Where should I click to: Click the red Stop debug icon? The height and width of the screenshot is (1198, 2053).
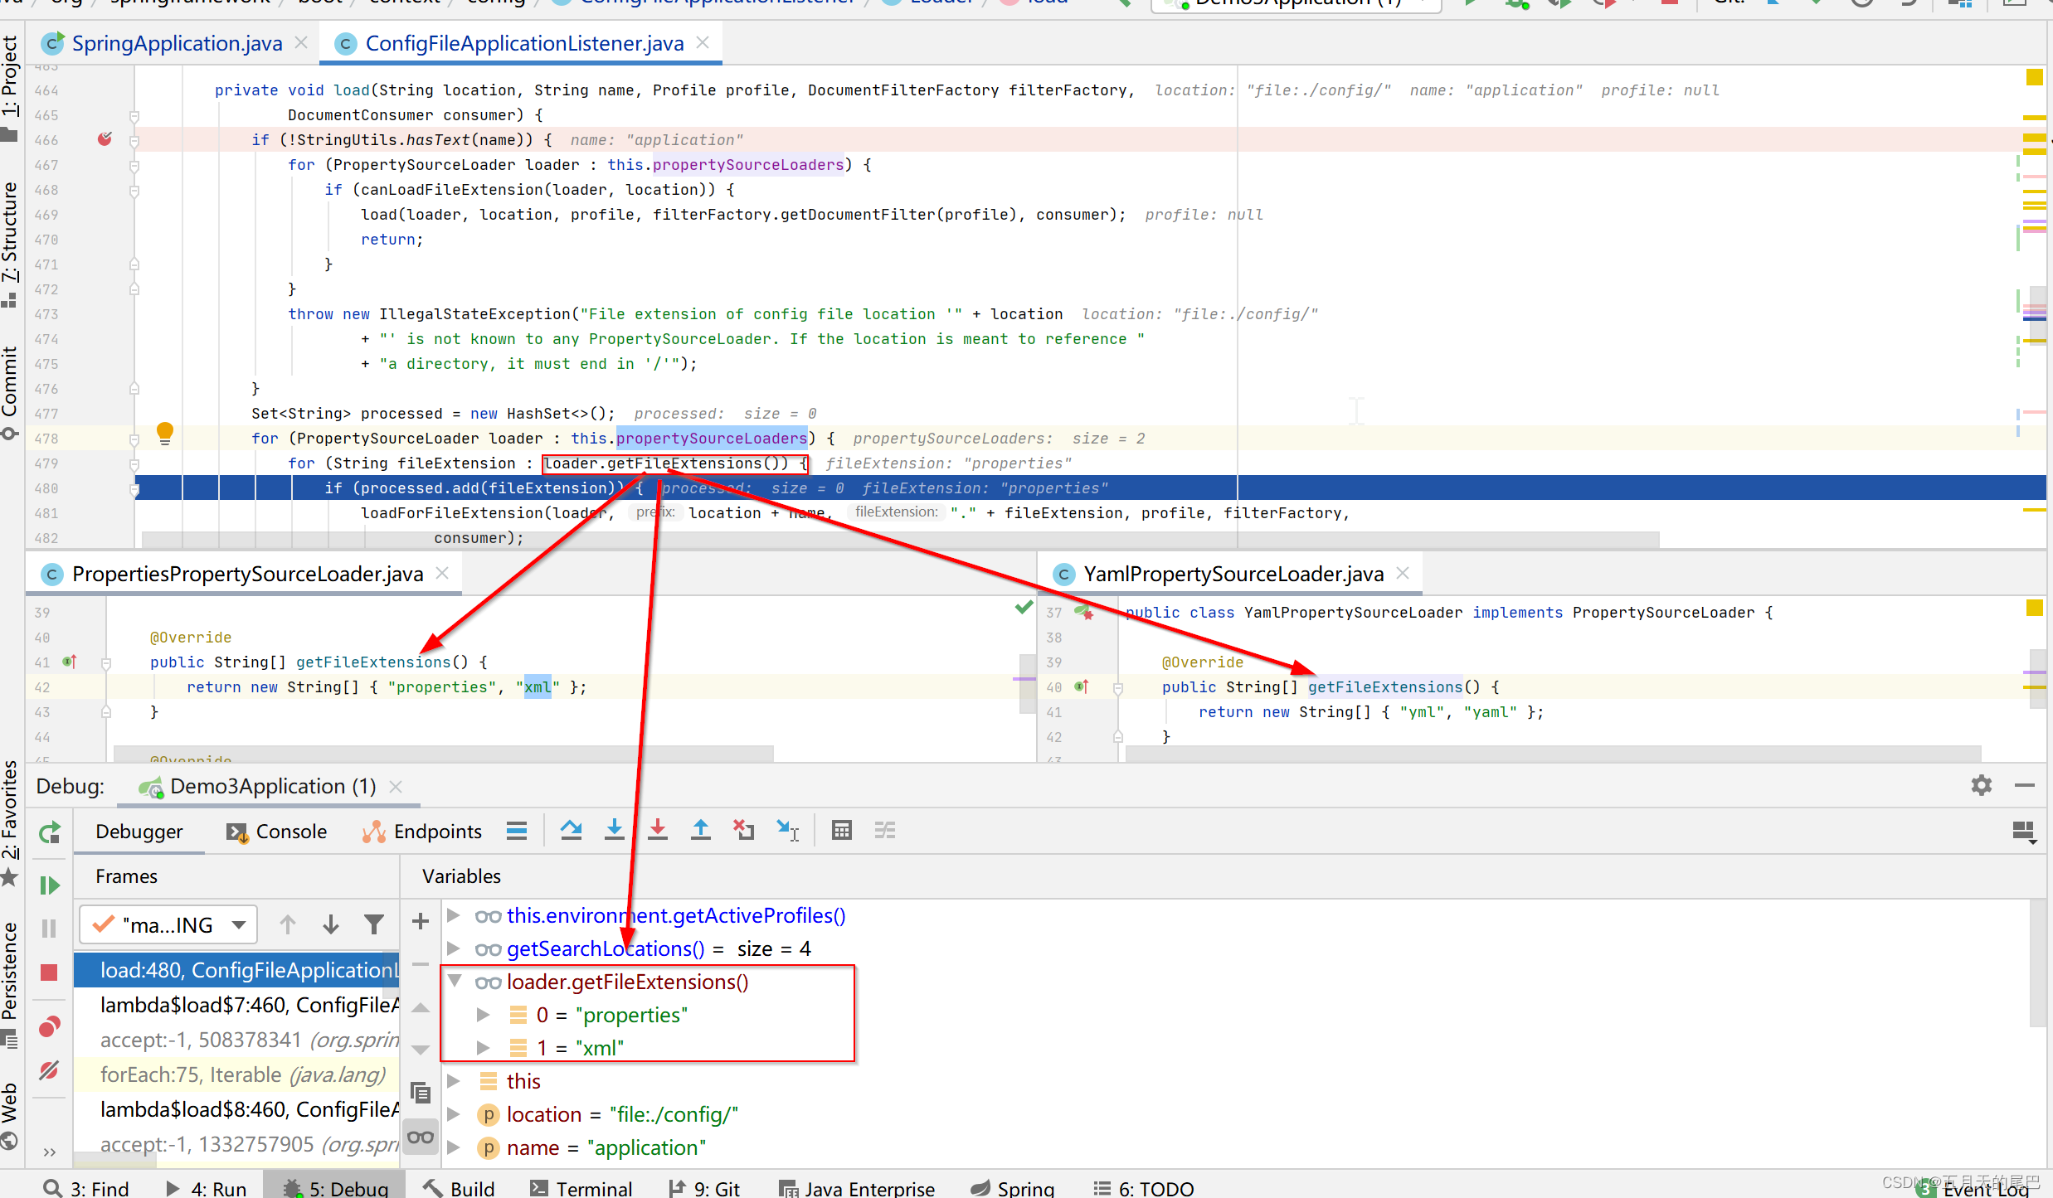(50, 972)
